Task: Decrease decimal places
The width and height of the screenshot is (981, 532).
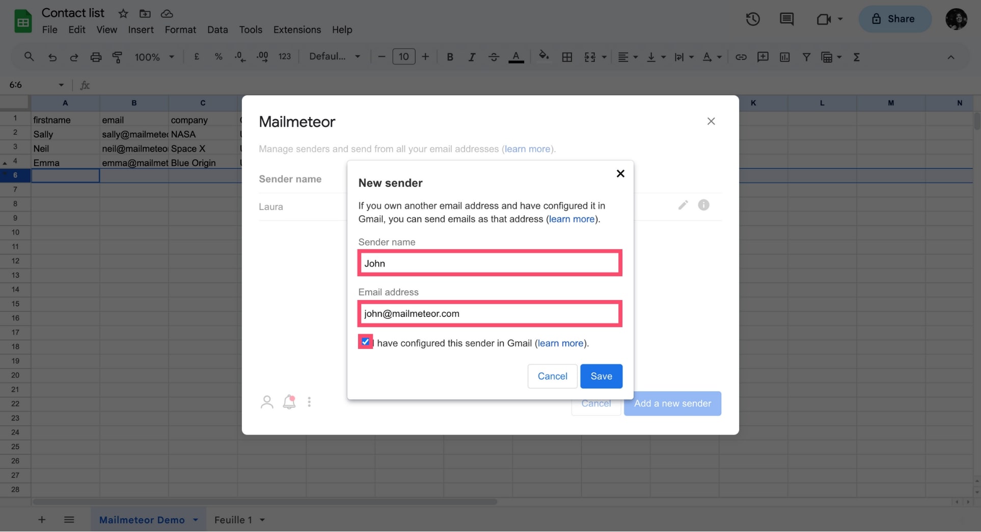Action: point(240,57)
